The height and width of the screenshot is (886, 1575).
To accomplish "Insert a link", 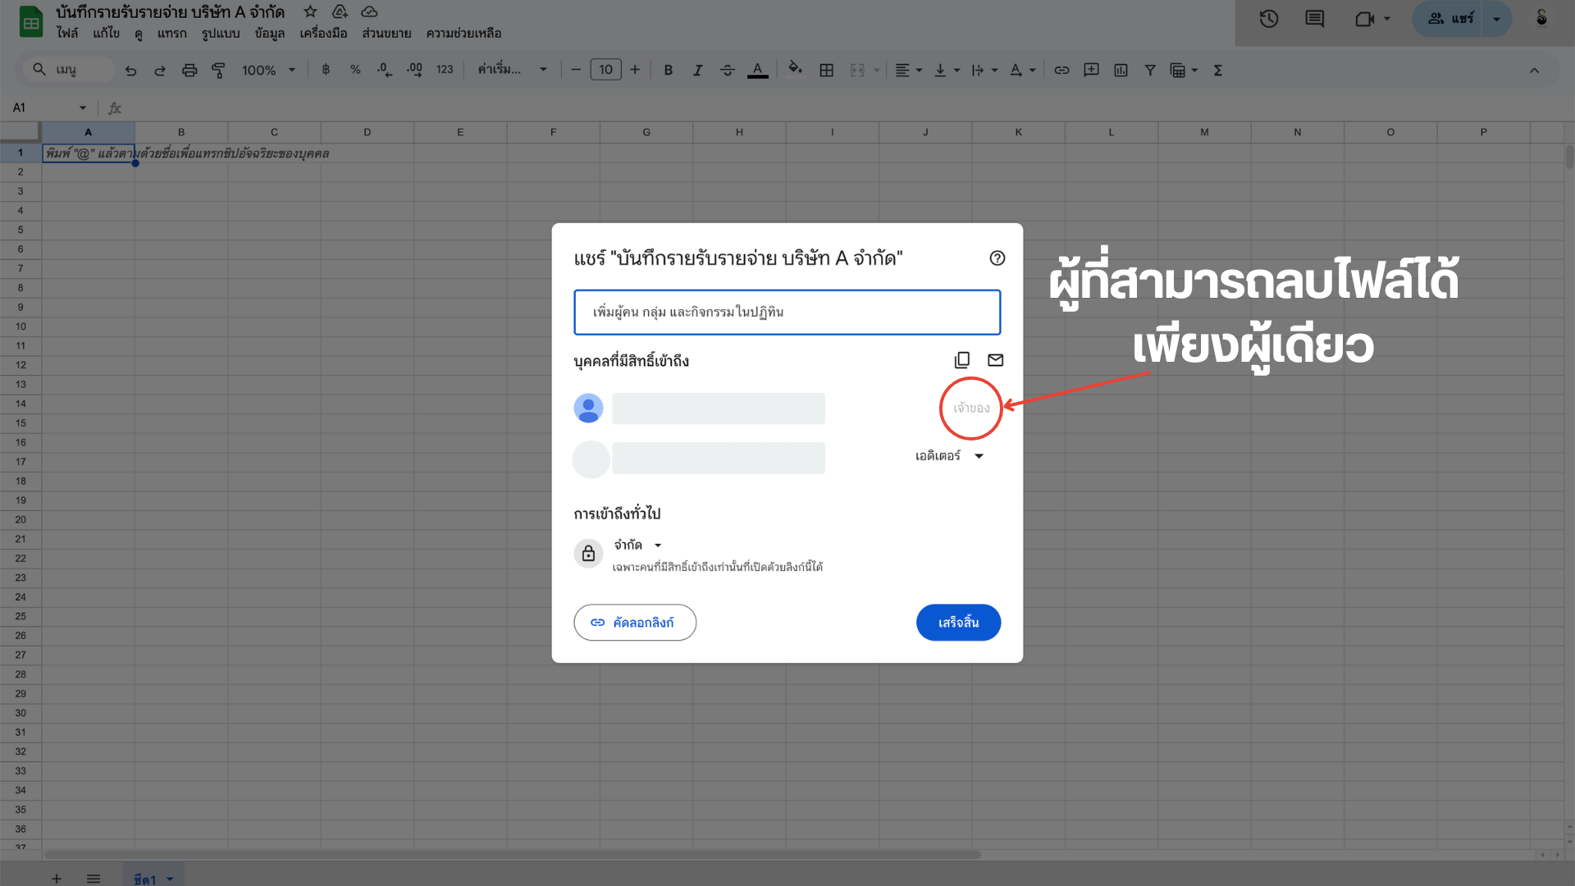I will (x=1061, y=71).
